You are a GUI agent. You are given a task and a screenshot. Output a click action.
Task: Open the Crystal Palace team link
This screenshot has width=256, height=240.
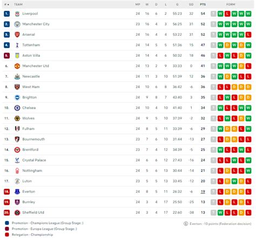pyautogui.click(x=34, y=160)
